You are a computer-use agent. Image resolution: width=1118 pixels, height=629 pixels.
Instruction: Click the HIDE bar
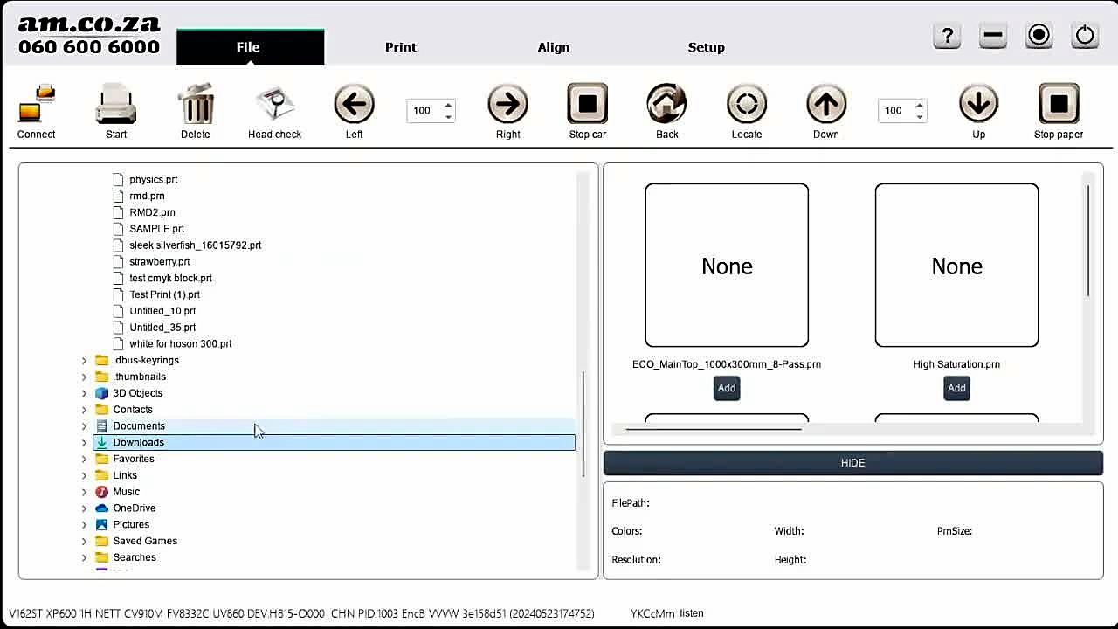[853, 463]
